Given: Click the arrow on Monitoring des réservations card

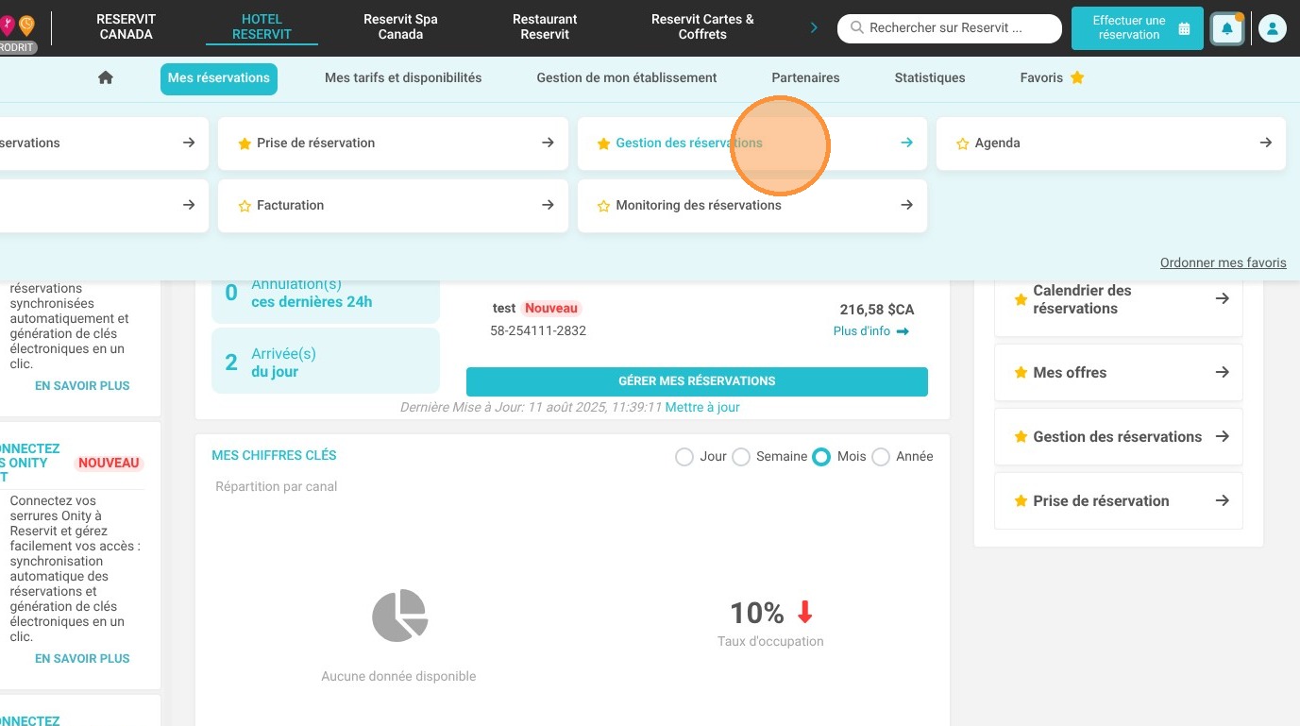Looking at the screenshot, I should coord(906,205).
